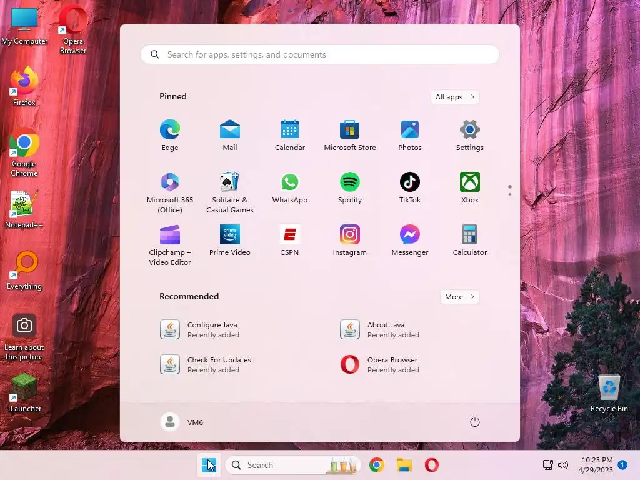Launch the Xbox app
Screen dimensions: 640x480
470,189
